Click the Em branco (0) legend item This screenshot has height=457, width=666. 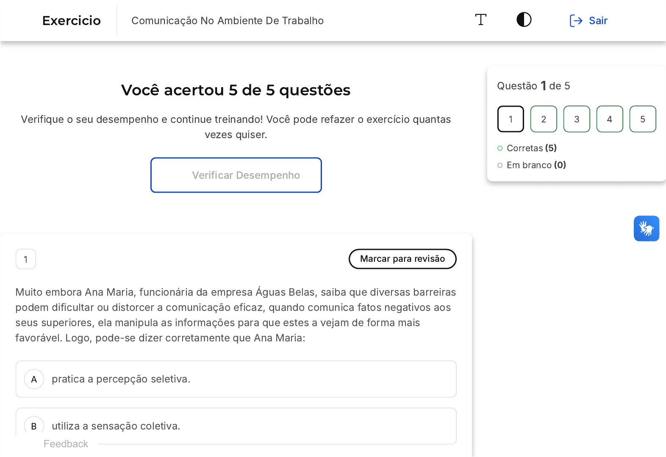[536, 165]
